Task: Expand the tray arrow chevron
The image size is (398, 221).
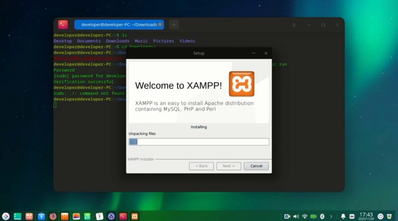Action: pyautogui.click(x=331, y=217)
